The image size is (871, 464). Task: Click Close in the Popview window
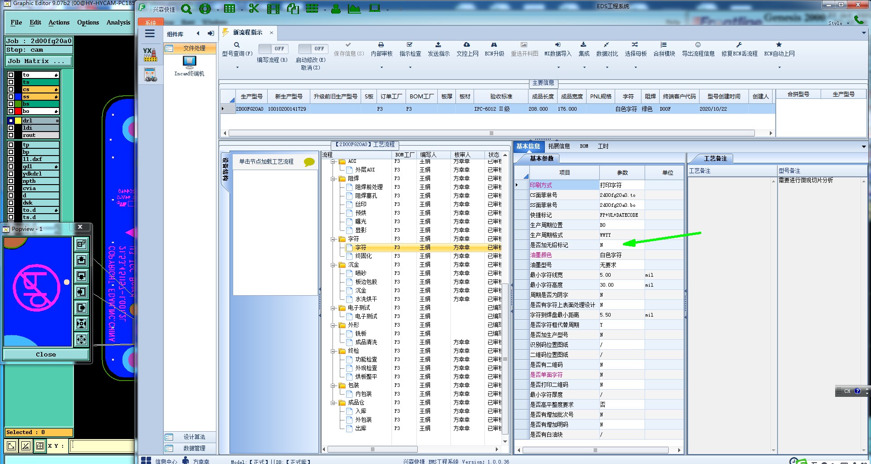pos(46,354)
